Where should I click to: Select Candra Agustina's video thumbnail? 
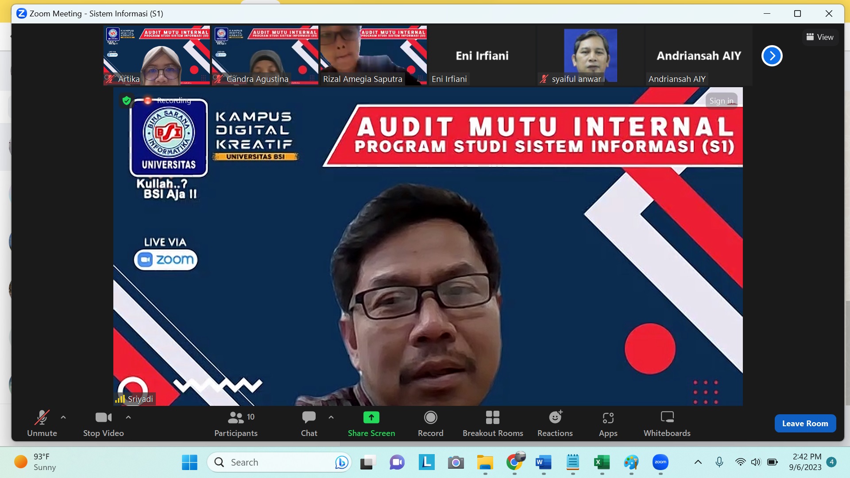pyautogui.click(x=265, y=55)
